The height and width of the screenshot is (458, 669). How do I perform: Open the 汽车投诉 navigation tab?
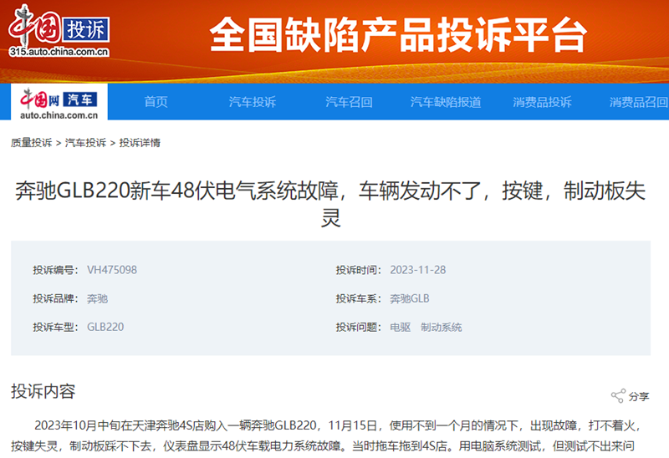click(x=253, y=102)
